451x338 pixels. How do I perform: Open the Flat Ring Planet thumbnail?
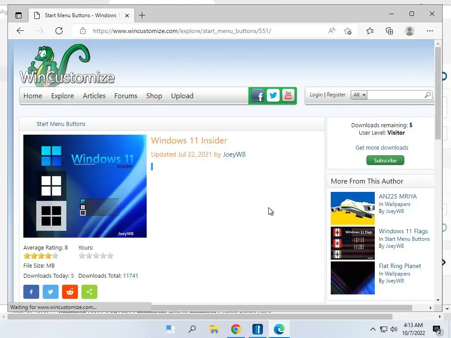coord(353,278)
